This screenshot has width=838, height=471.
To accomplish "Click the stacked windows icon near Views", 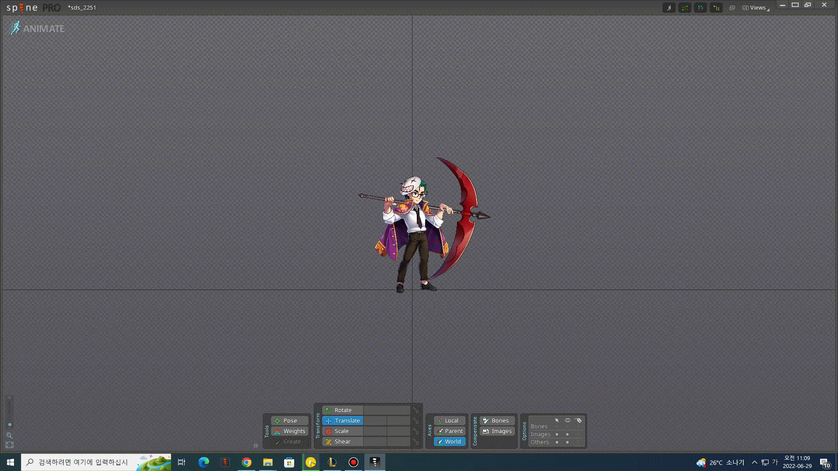I will coord(732,8).
